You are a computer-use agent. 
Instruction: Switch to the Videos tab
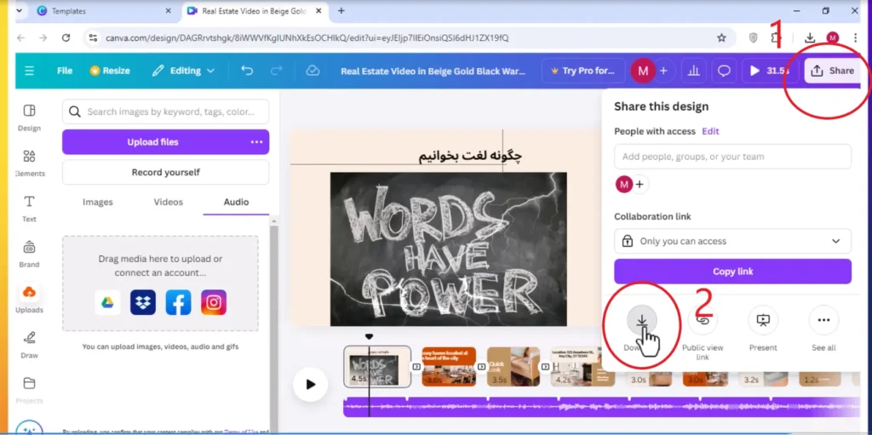coord(168,202)
